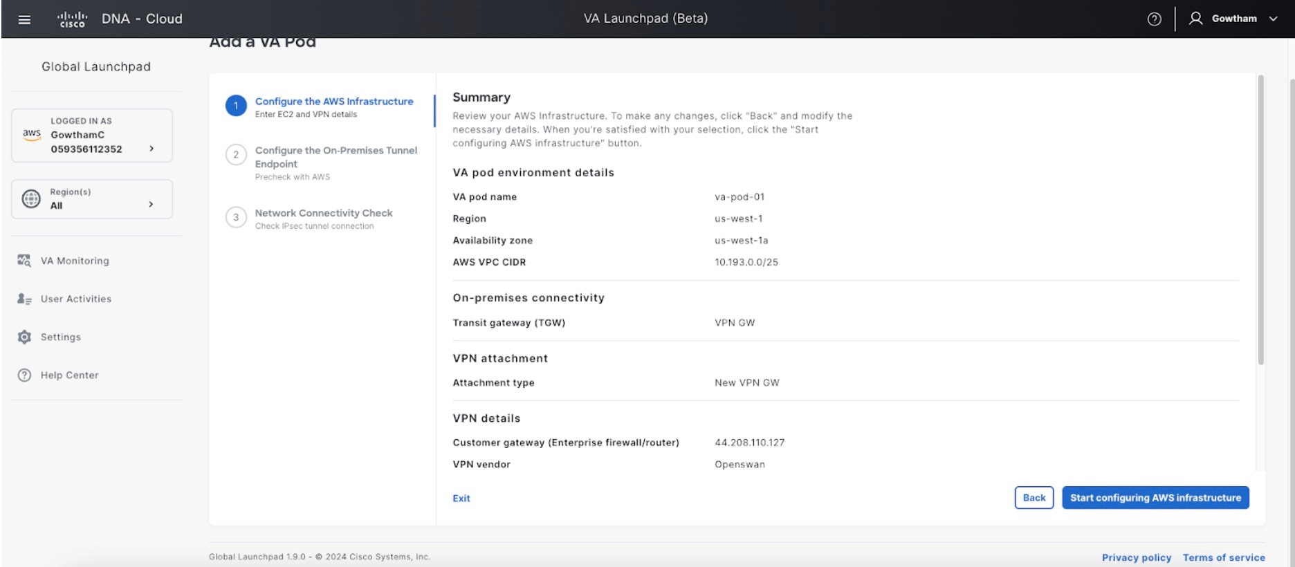Click the VA Launchpad (Beta) title

(645, 19)
